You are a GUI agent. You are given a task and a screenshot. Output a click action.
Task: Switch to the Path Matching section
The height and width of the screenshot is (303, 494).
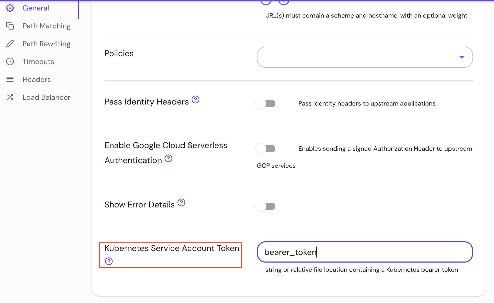point(46,26)
